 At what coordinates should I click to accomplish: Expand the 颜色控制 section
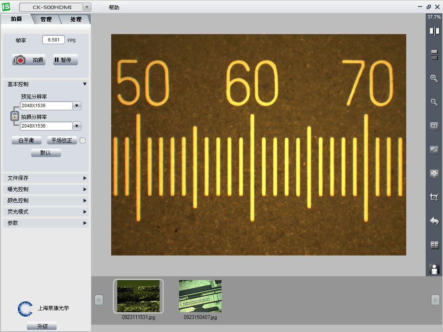tap(46, 201)
